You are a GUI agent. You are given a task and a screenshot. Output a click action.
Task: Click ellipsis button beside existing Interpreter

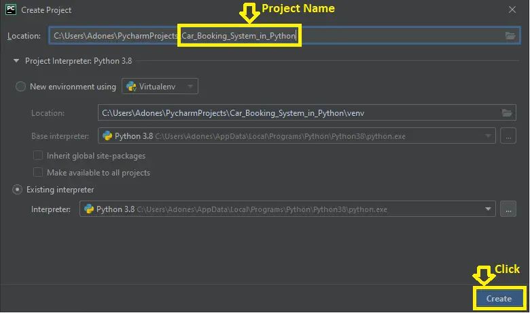tap(508, 209)
